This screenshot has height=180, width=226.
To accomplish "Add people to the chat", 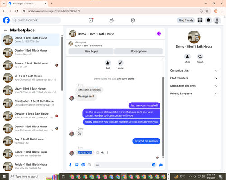I will click(108, 63).
